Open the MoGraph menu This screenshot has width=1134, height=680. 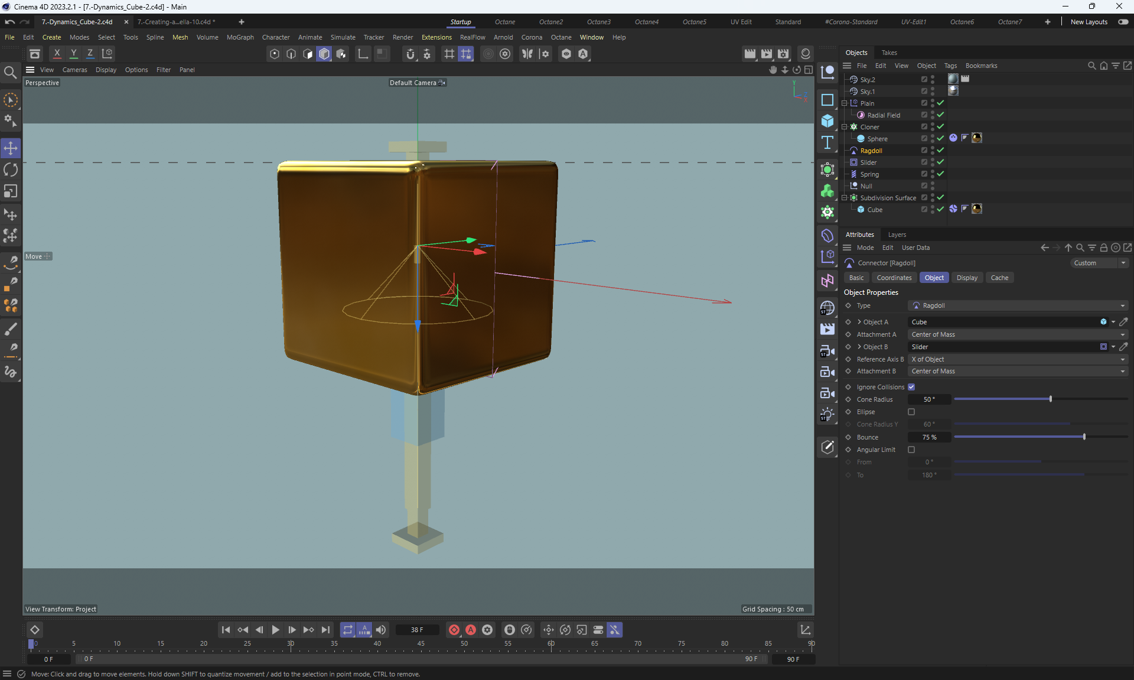click(x=240, y=37)
